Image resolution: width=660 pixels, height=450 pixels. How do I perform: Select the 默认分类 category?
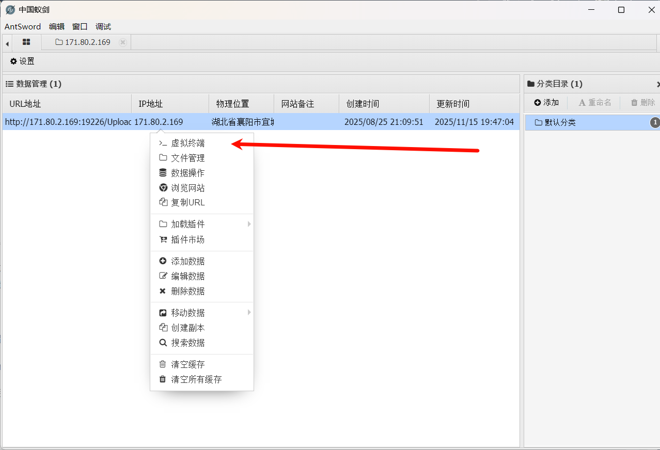click(592, 122)
